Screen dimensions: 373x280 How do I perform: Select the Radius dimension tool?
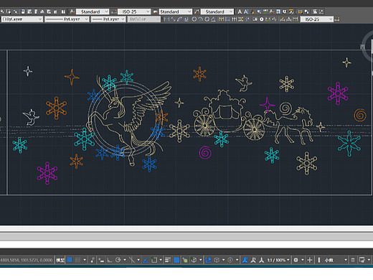point(194,19)
